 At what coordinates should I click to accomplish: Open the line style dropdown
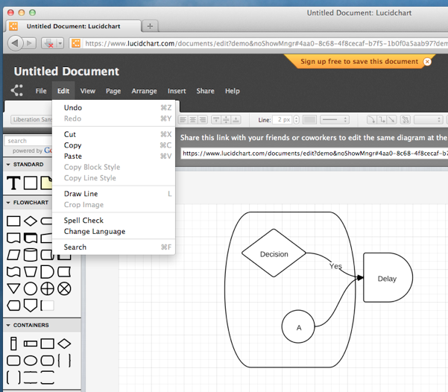pyautogui.click(x=335, y=119)
